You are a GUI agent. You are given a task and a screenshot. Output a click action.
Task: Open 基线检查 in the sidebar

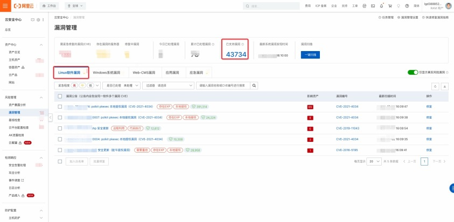[15, 120]
